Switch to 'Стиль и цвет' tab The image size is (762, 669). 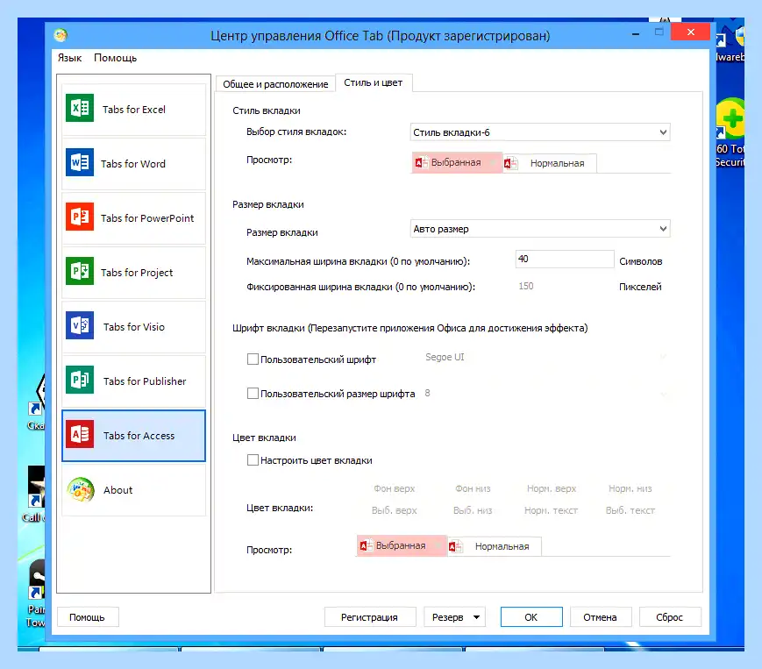click(374, 82)
